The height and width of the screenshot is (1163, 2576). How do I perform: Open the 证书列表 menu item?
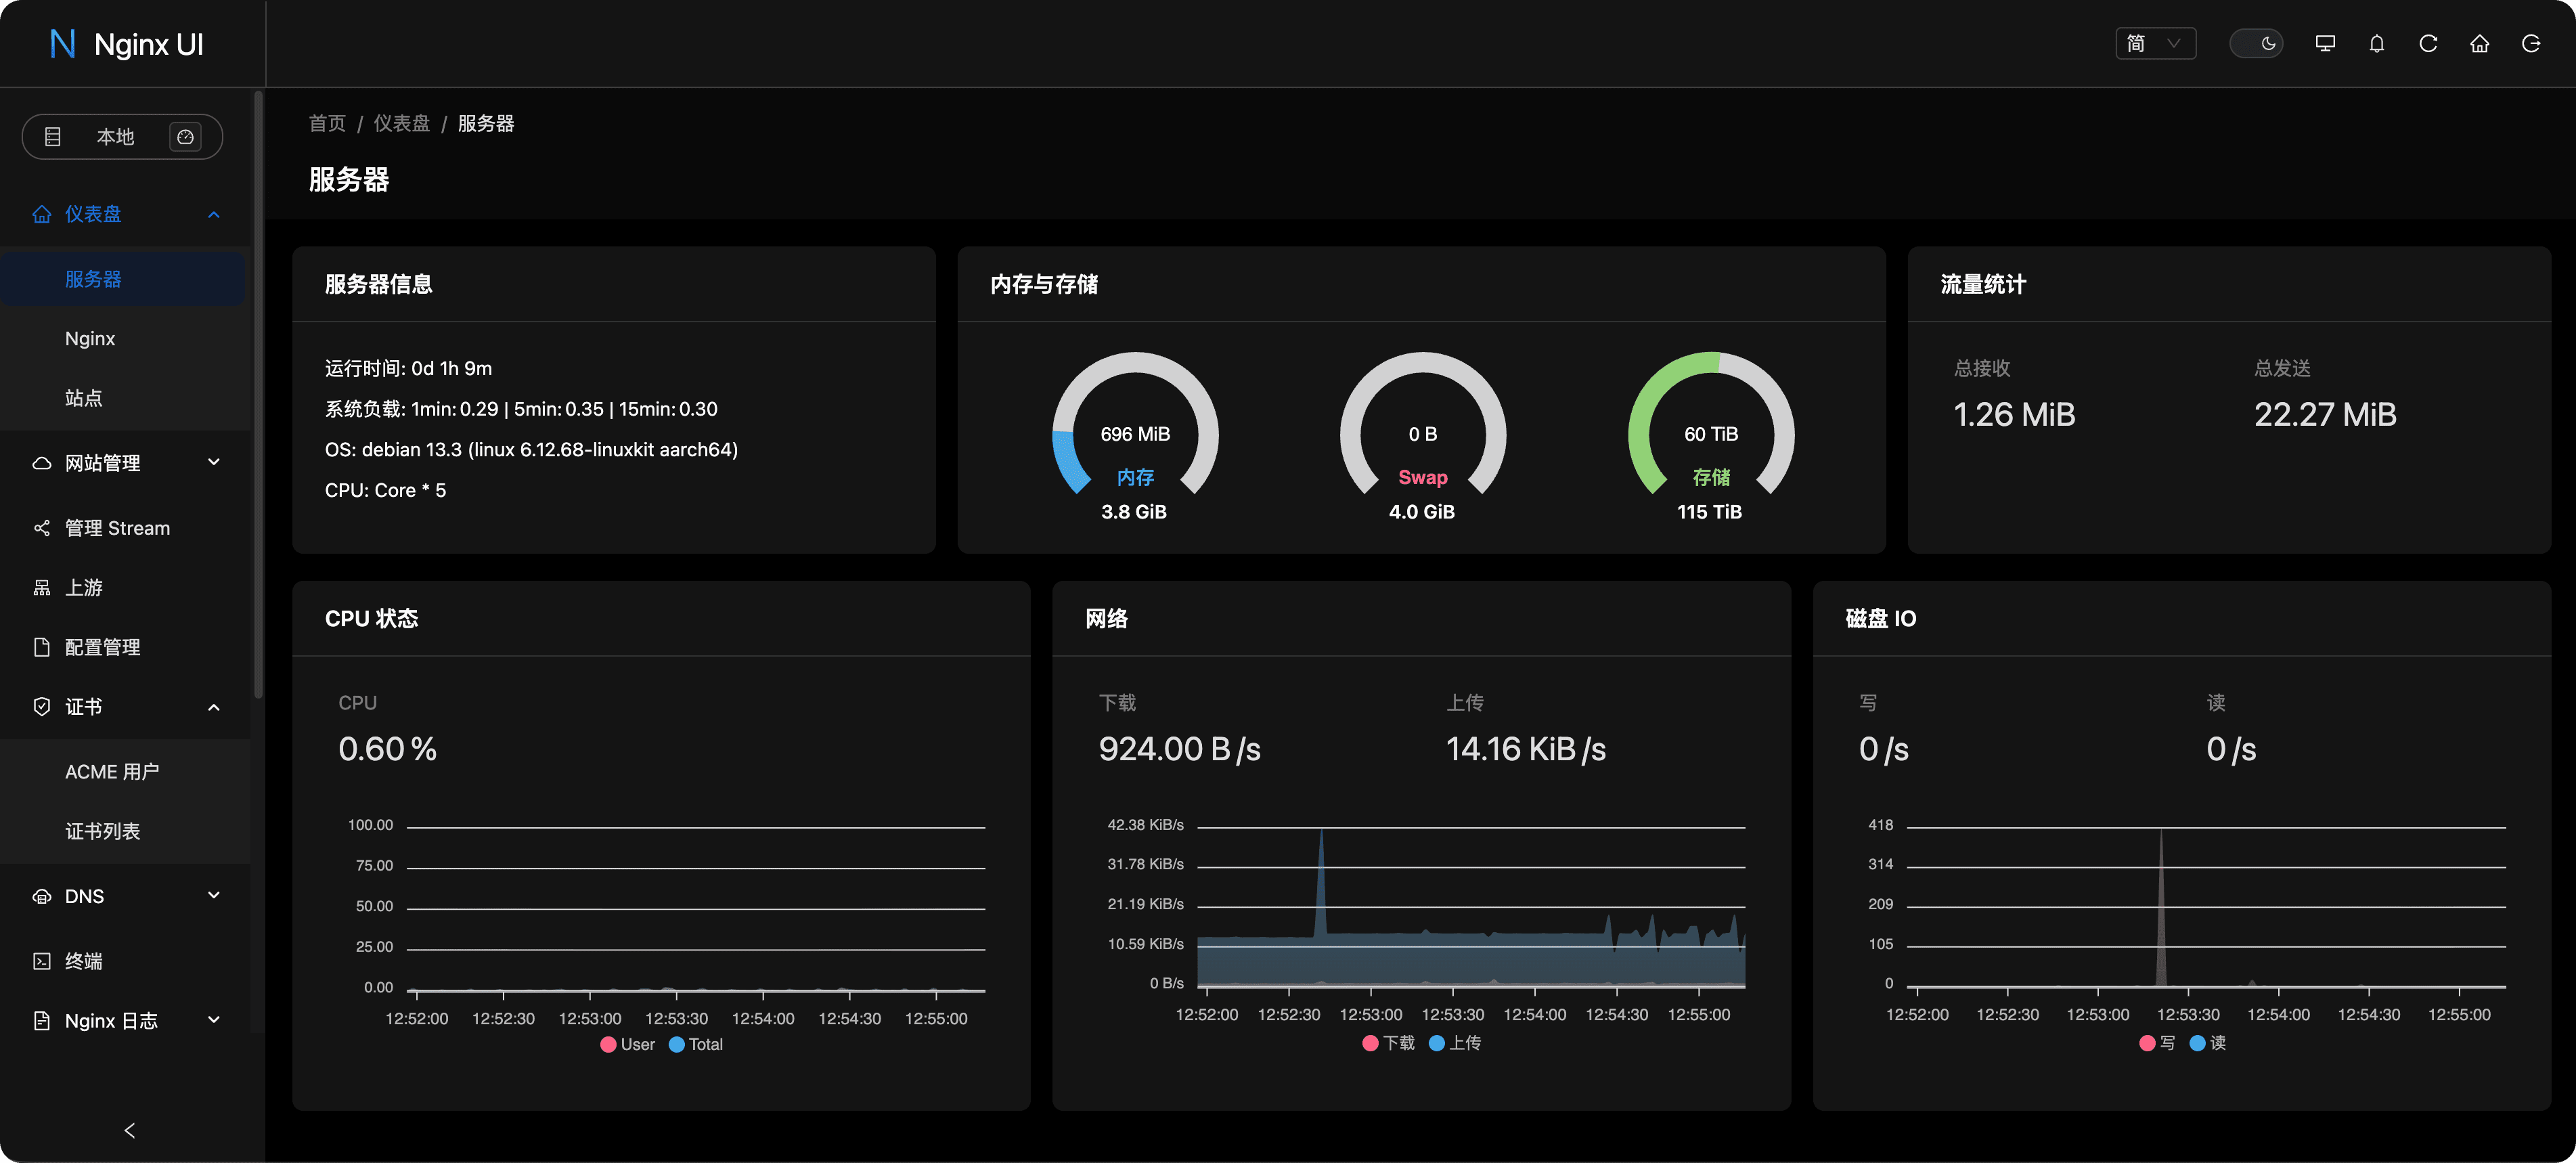click(x=102, y=831)
